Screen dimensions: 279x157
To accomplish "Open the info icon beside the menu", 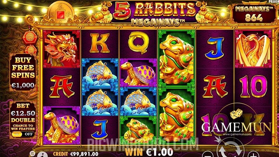I will (x=42, y=154).
